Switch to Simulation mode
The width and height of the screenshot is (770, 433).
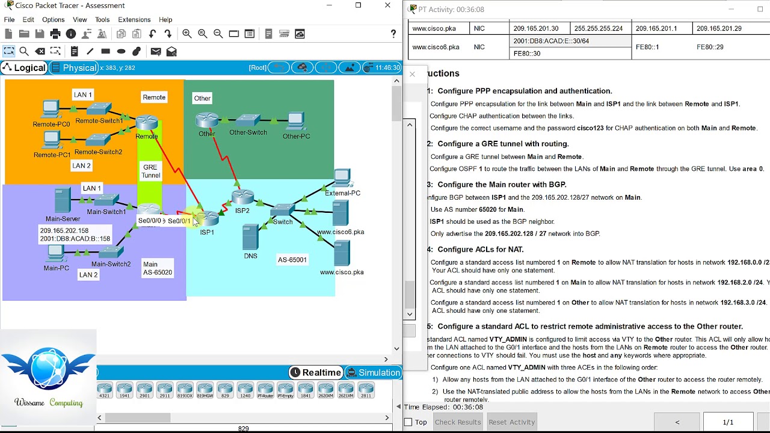click(x=374, y=372)
